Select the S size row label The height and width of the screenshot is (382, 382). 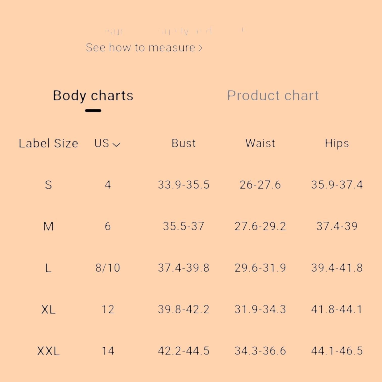click(x=49, y=185)
